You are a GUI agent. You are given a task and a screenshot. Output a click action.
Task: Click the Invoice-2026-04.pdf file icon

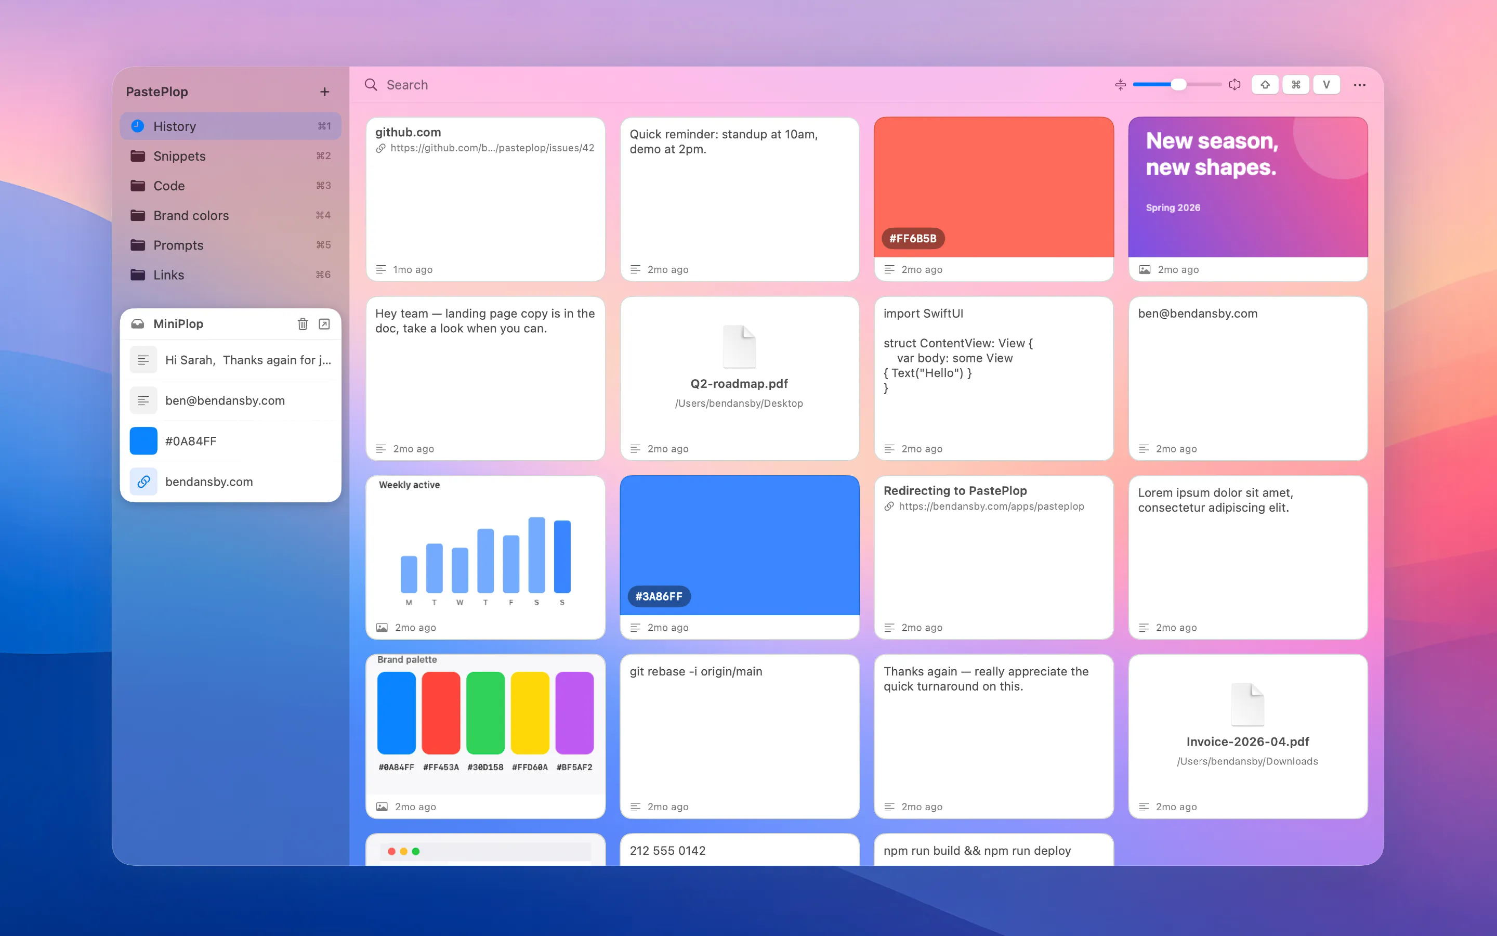[x=1247, y=705]
